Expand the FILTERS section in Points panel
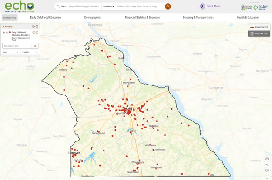 [x=30, y=52]
